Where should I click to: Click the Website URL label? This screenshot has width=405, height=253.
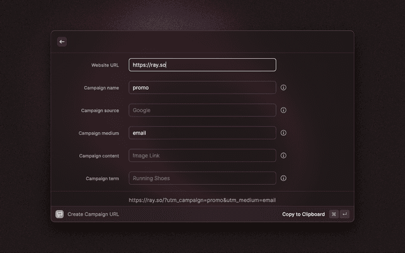coord(105,65)
